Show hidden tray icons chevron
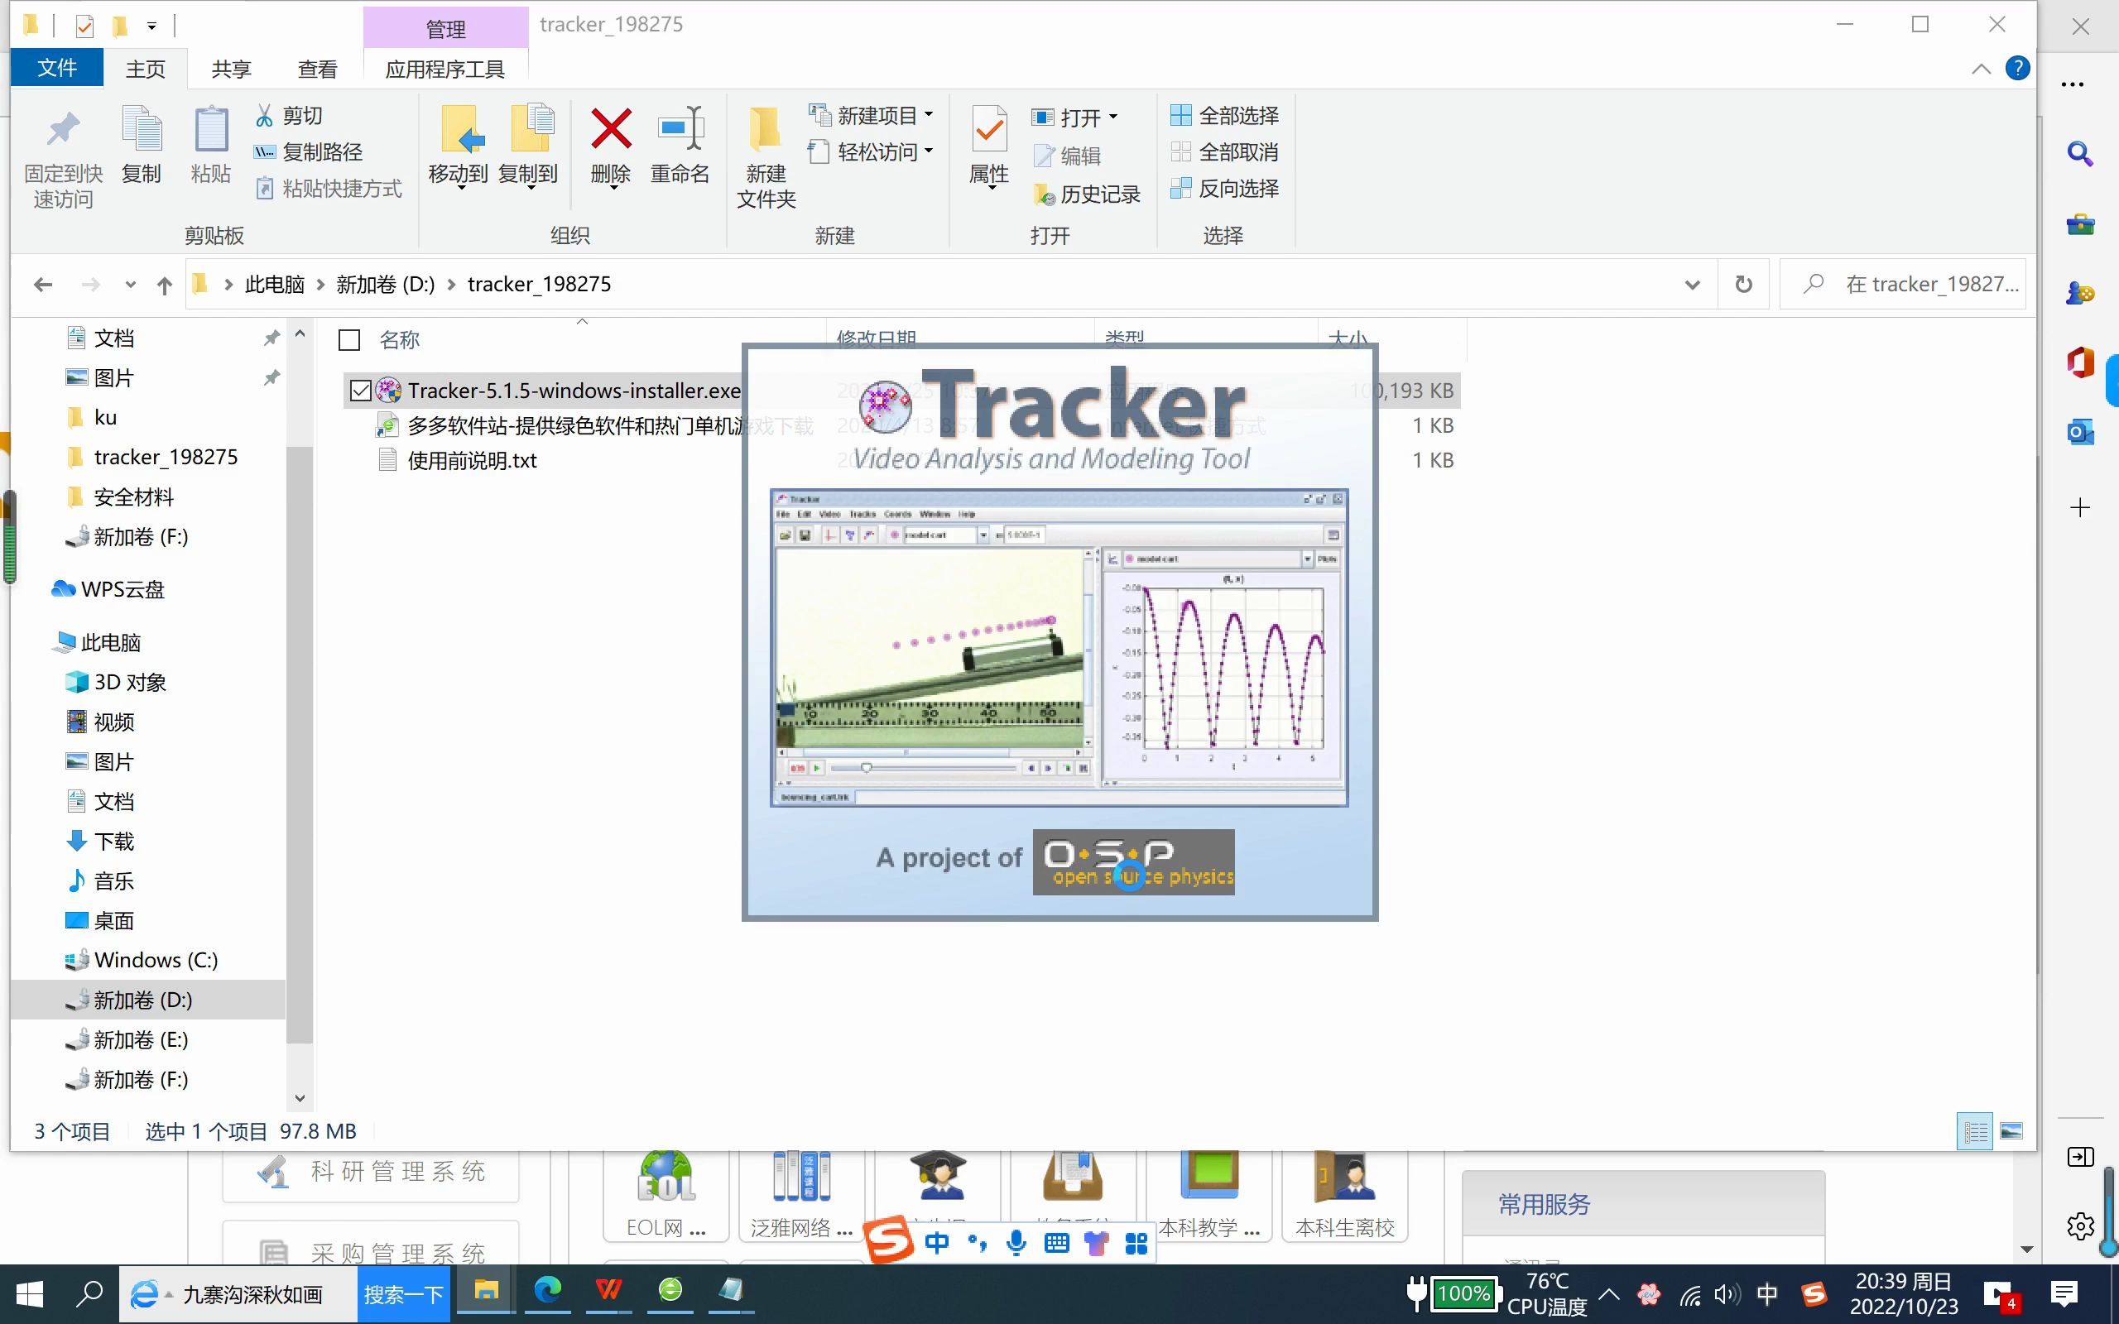This screenshot has width=2119, height=1324. [x=1609, y=1293]
